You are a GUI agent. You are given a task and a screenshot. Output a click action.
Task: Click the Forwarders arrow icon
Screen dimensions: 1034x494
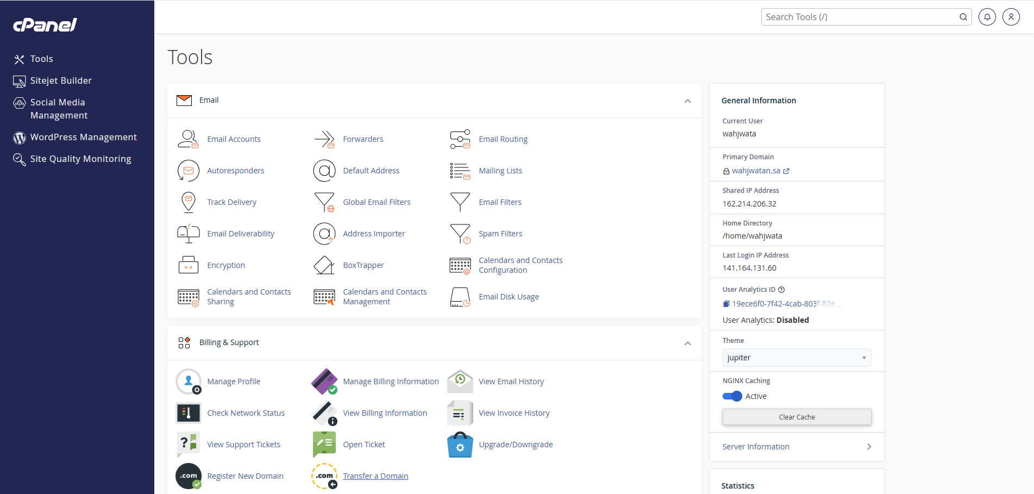pos(324,139)
